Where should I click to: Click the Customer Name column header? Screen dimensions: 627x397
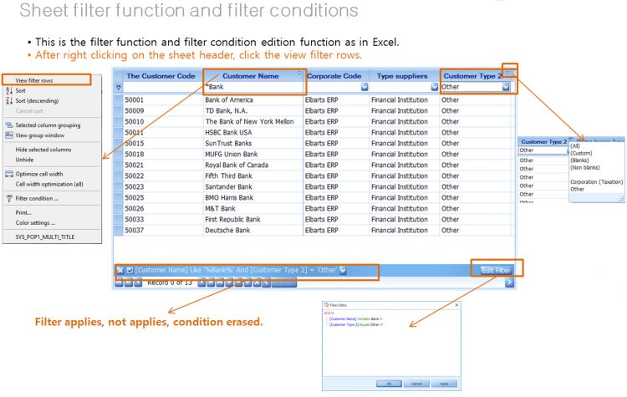coord(250,76)
